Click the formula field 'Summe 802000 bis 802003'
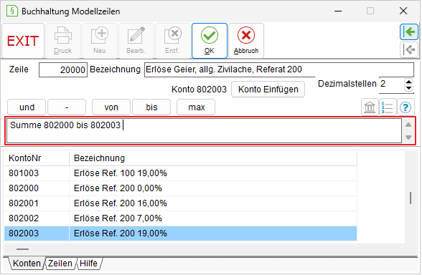 point(204,131)
